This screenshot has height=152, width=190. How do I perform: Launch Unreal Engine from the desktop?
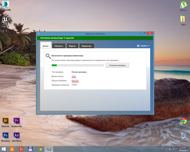[x=5, y=20]
